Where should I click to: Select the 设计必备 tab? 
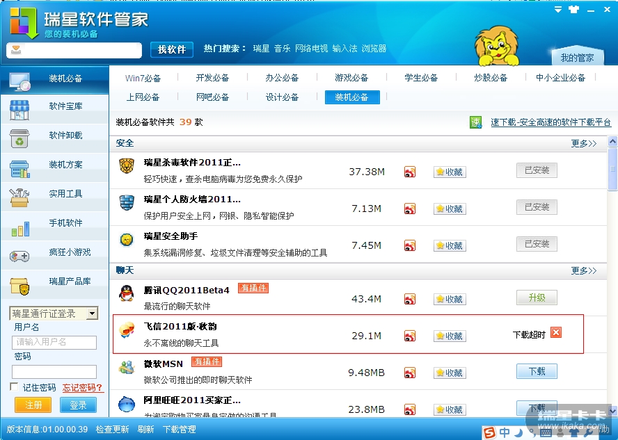click(x=282, y=97)
